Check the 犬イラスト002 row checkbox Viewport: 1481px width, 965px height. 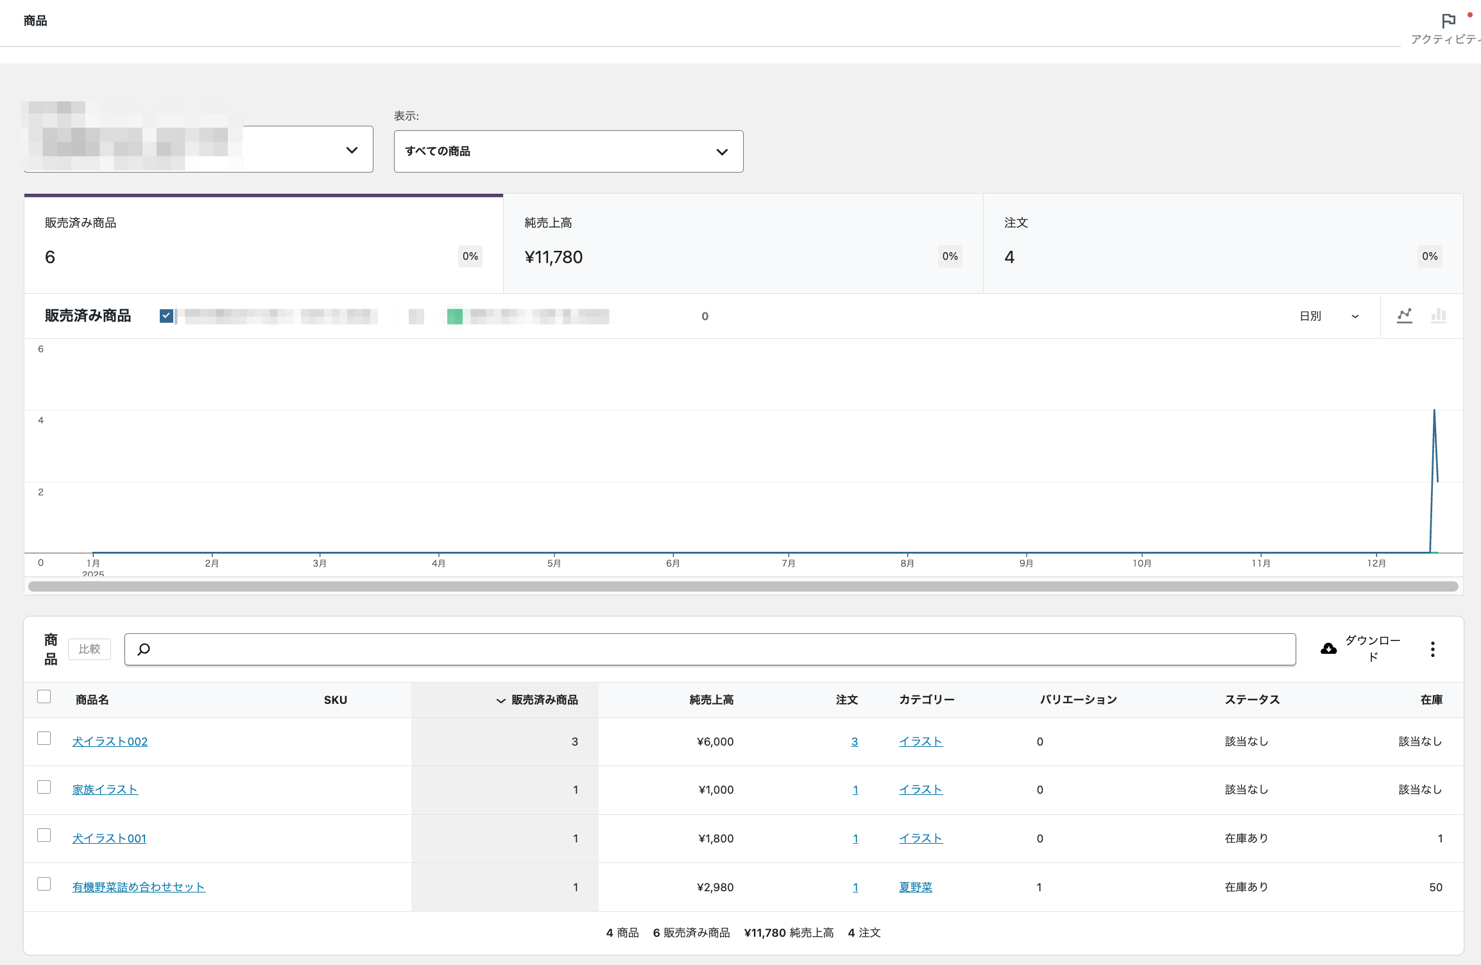(x=44, y=739)
